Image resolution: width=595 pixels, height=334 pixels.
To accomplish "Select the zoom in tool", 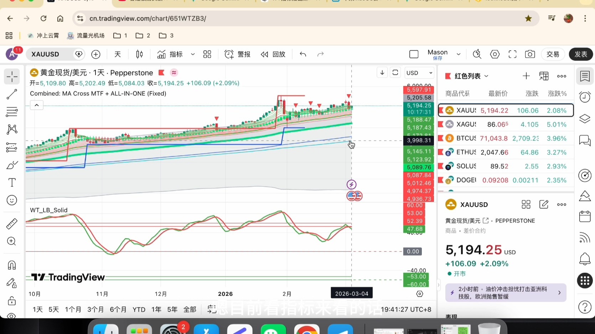I will point(12,242).
